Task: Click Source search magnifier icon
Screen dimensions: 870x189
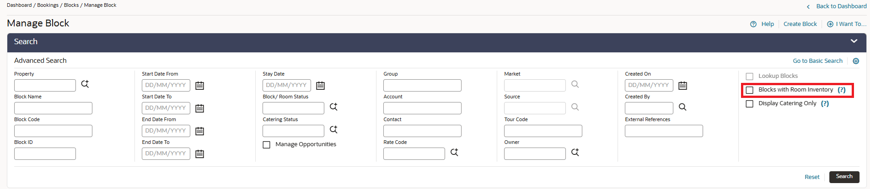Action: tap(575, 107)
